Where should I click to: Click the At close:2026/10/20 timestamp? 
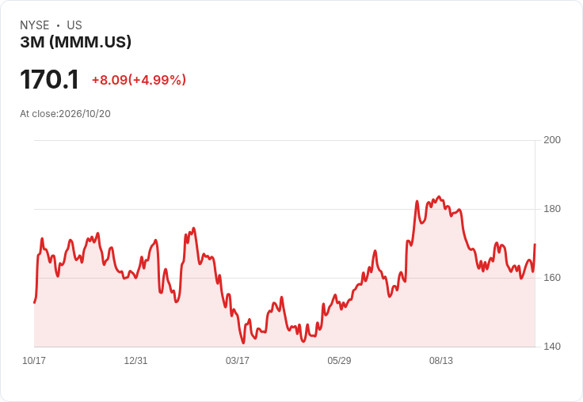click(65, 114)
